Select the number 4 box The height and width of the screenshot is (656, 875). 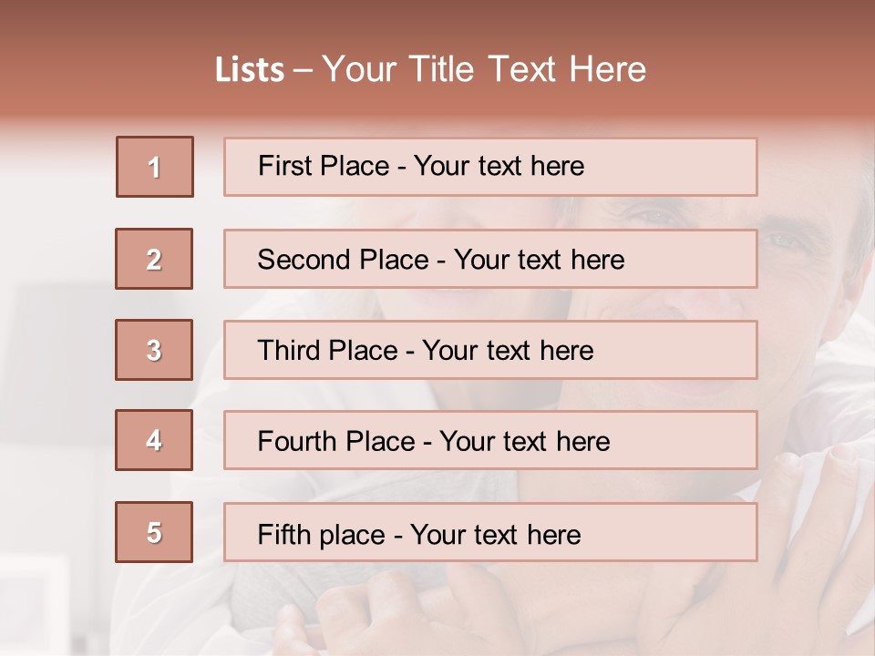point(154,441)
